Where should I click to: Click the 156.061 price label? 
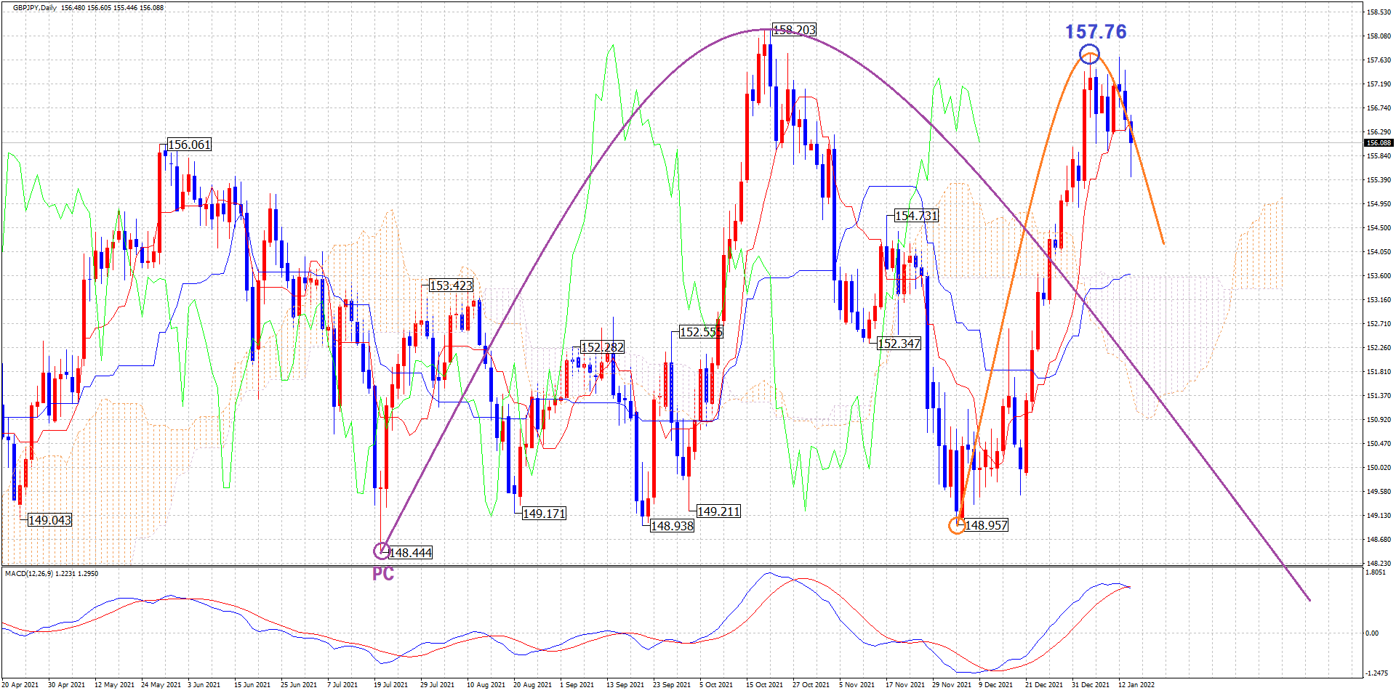click(189, 145)
